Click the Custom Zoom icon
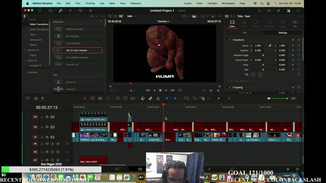This screenshot has width=326, height=183. [202, 98]
